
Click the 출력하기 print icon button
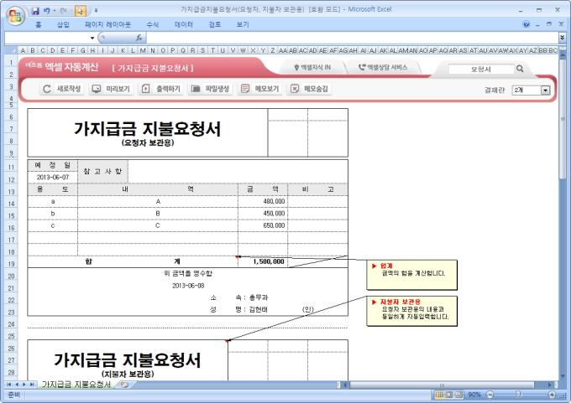(x=161, y=89)
